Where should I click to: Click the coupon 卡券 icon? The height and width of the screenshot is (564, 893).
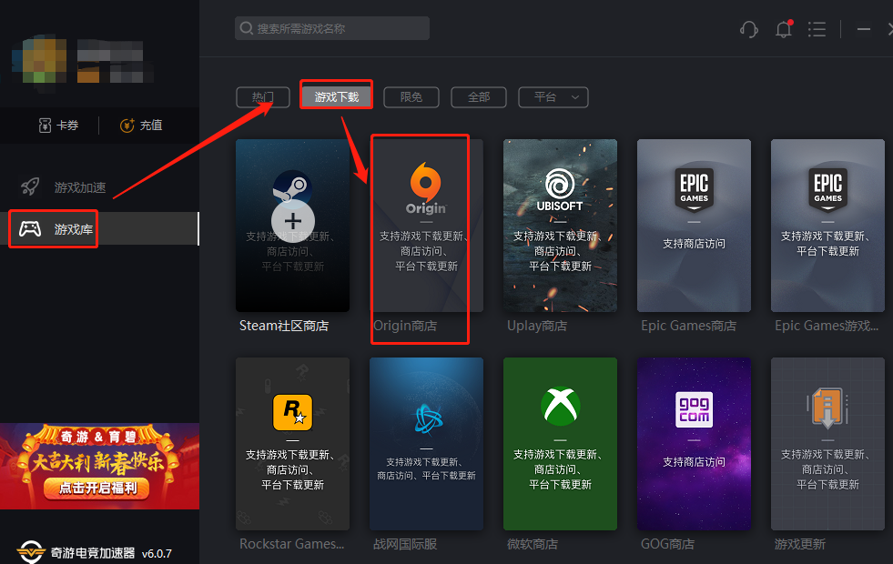[x=45, y=126]
